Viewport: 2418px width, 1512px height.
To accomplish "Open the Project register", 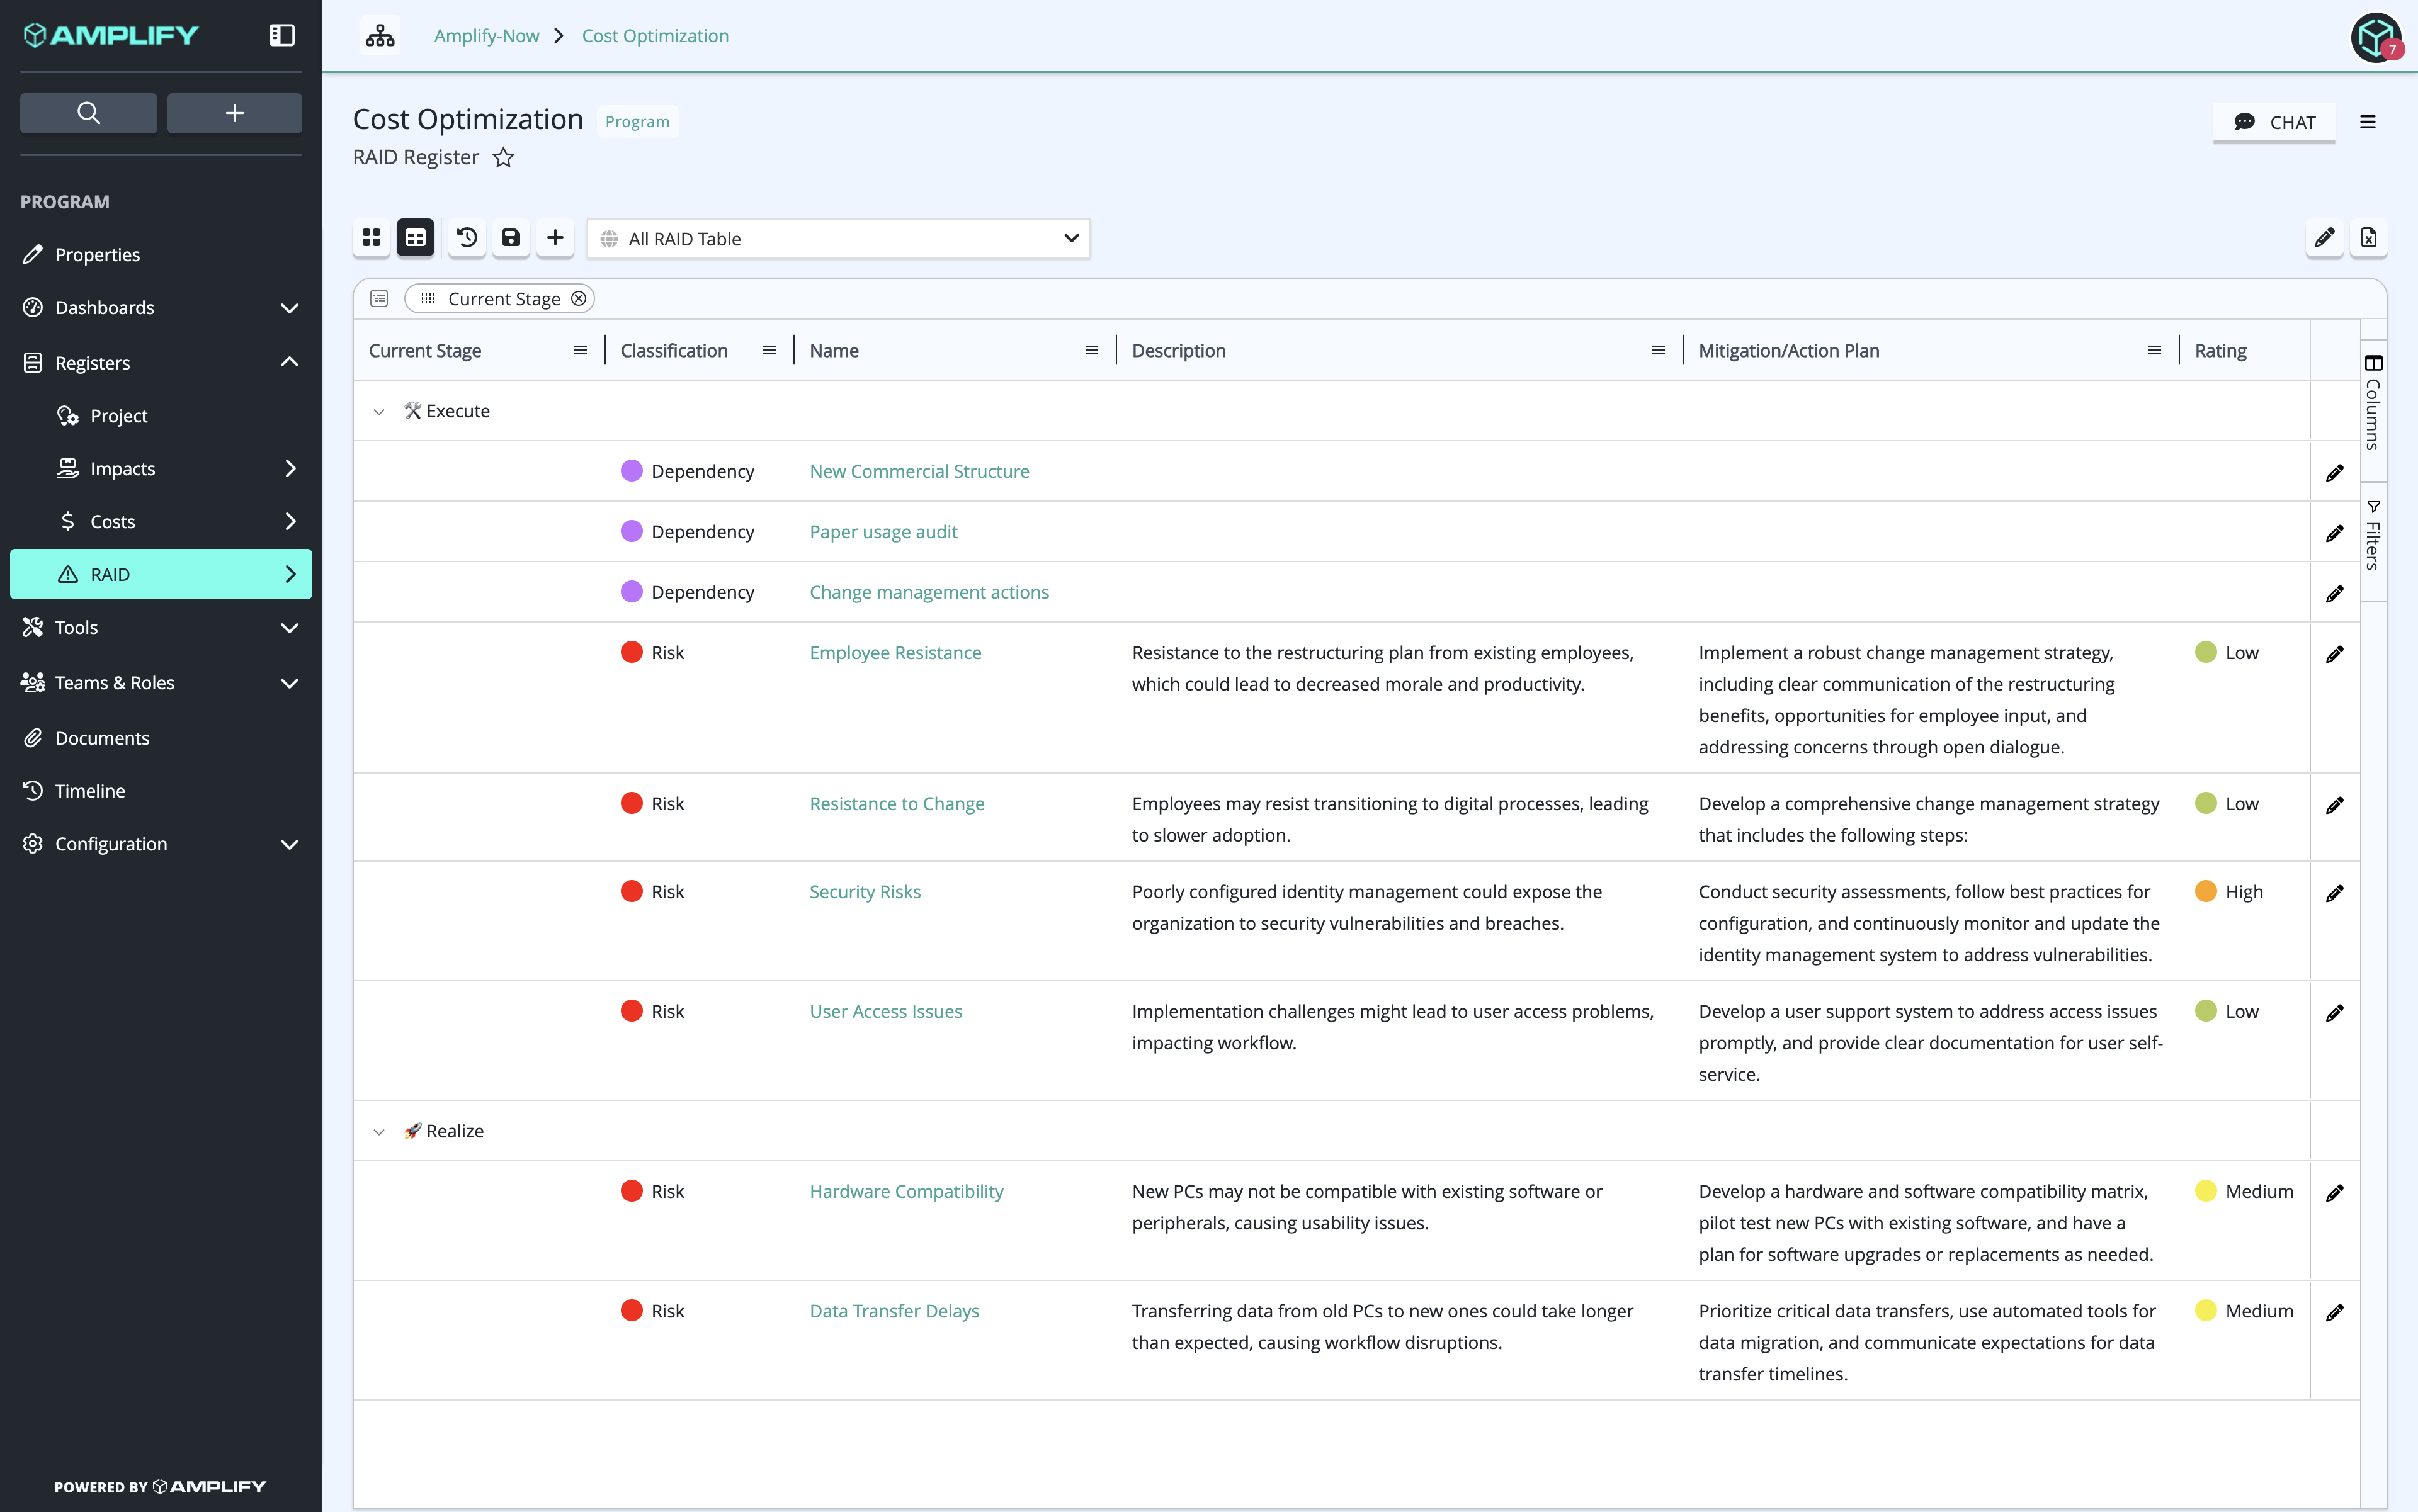I will (161, 415).
